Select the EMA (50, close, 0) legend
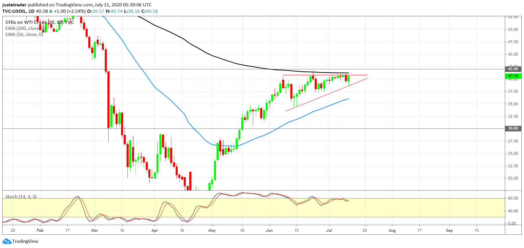The width and height of the screenshot is (524, 248). (x=24, y=35)
